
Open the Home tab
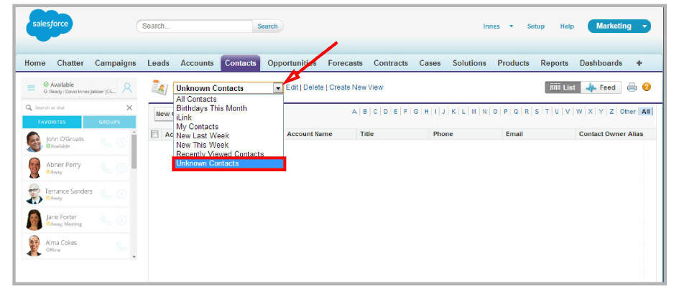click(x=34, y=63)
